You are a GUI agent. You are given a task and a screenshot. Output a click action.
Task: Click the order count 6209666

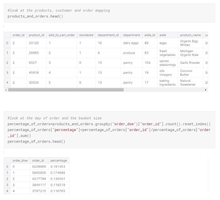click(x=39, y=167)
